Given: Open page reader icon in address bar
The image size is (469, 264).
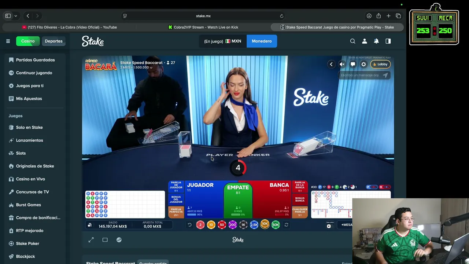Looking at the screenshot, I should click(x=125, y=16).
